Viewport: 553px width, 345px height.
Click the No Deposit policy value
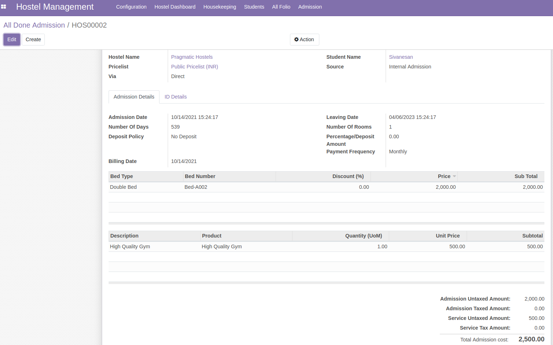pos(184,136)
